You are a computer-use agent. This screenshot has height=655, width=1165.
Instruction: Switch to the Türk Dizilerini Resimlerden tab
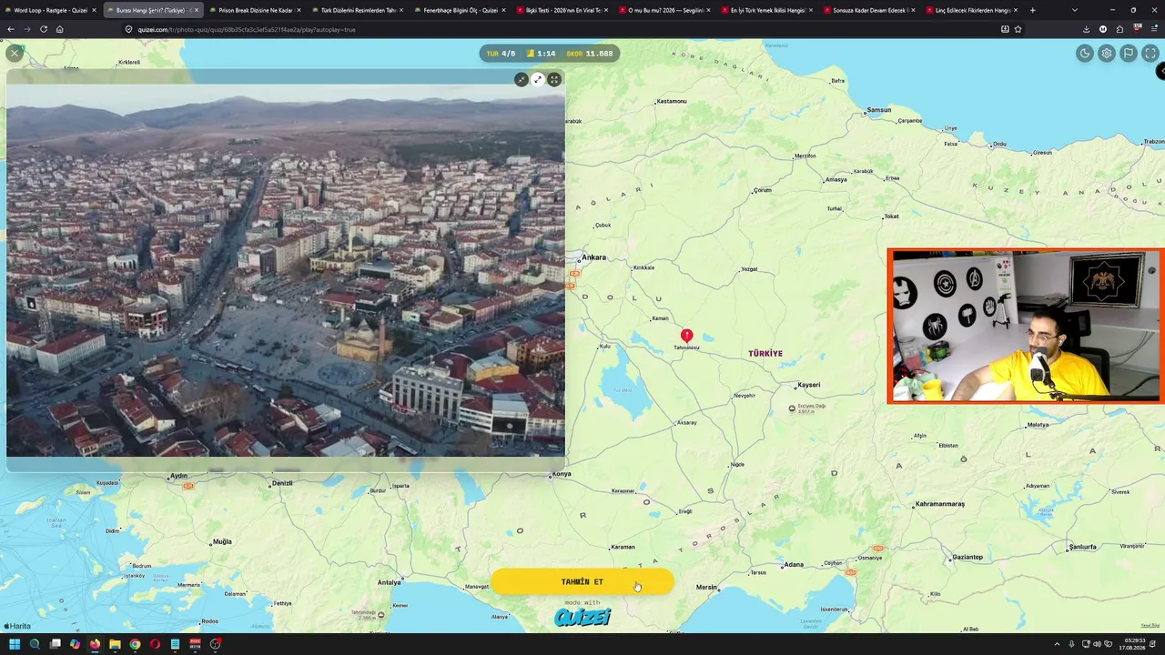coord(356,10)
